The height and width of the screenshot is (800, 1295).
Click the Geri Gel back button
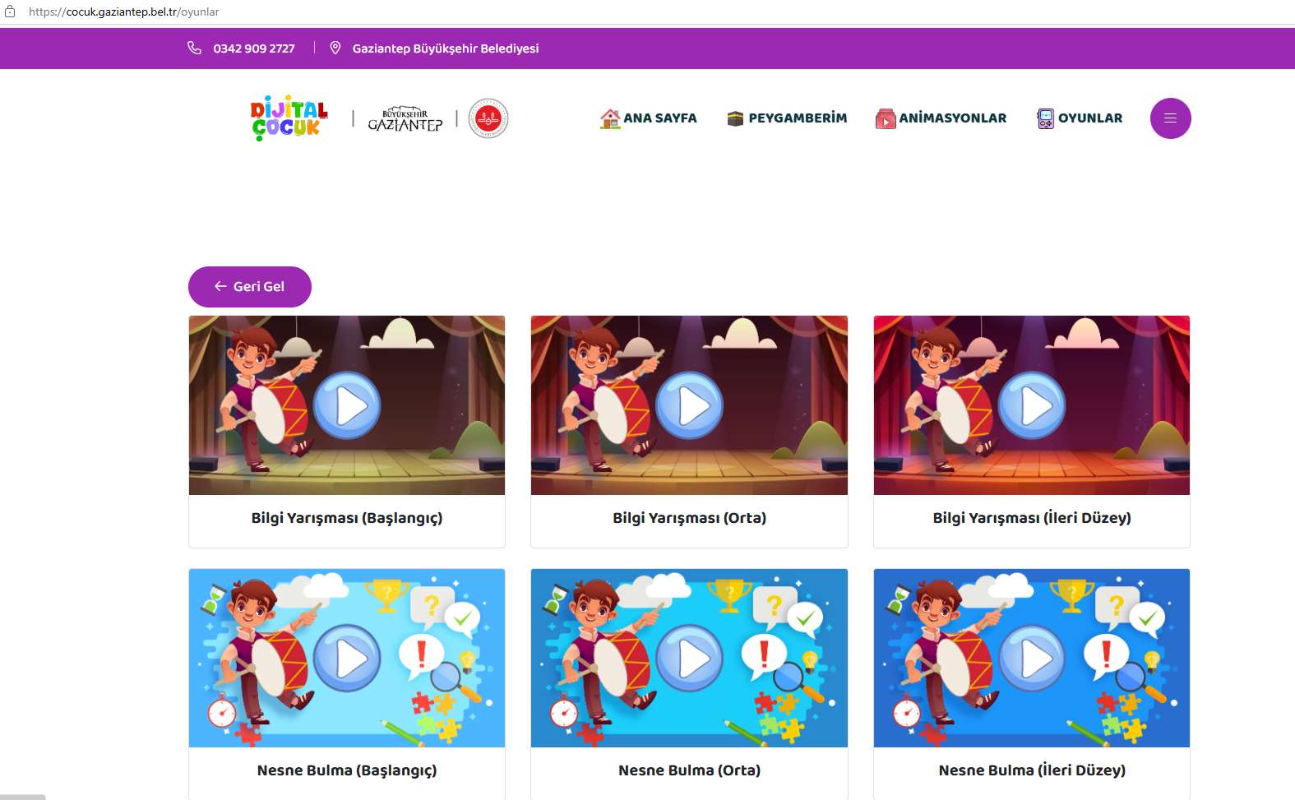(250, 287)
